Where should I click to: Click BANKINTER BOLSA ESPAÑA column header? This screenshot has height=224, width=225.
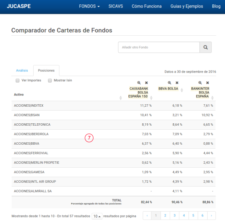(x=200, y=92)
